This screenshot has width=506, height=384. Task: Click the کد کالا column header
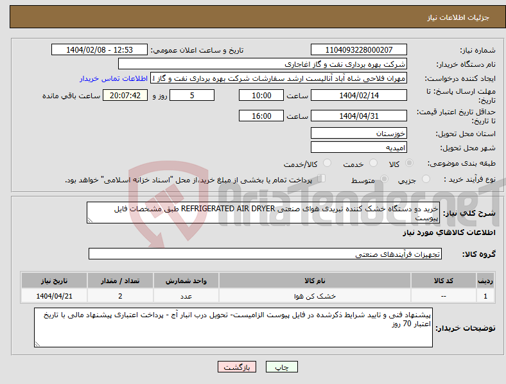[444, 281]
